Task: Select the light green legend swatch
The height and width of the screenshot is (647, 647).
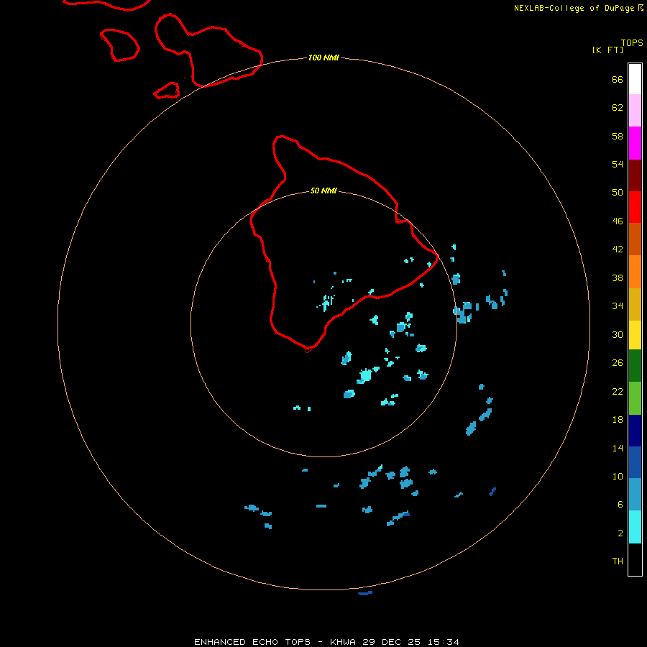Action: coord(635,398)
